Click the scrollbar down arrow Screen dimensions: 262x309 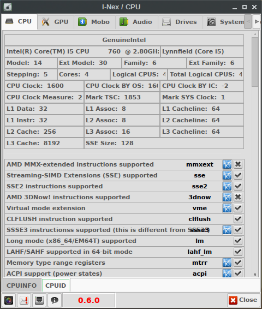255,275
